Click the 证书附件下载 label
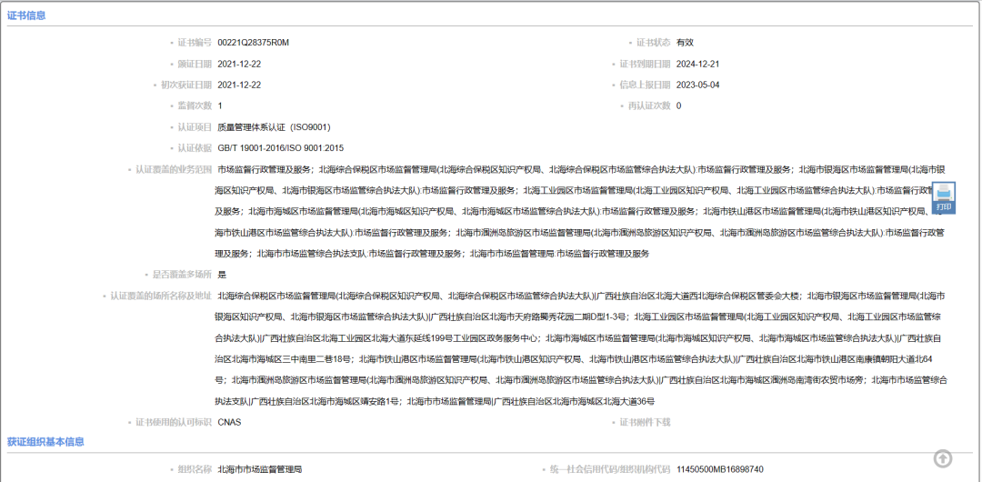Image resolution: width=982 pixels, height=482 pixels. pyautogui.click(x=645, y=423)
